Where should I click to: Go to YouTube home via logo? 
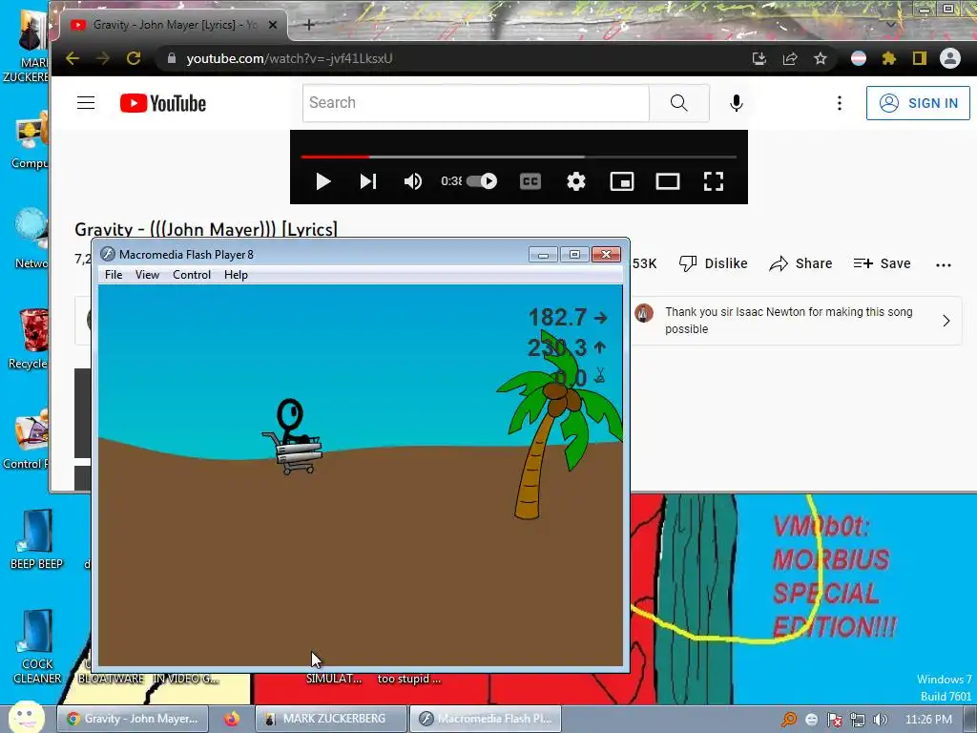[x=162, y=103]
